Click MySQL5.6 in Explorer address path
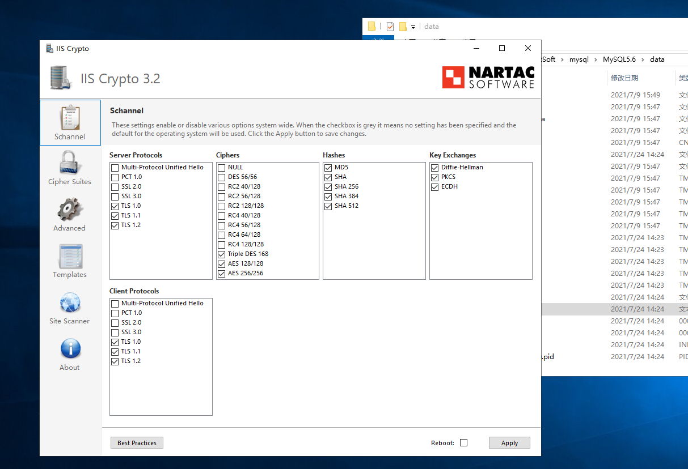688x469 pixels. coord(619,59)
